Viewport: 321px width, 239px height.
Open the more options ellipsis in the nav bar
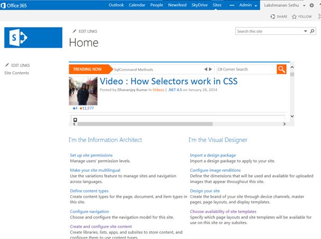coord(232,5)
